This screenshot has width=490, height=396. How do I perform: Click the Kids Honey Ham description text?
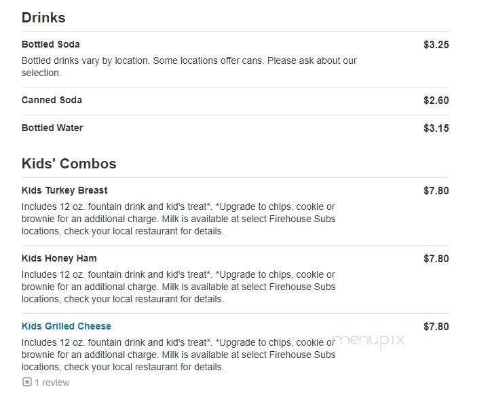pos(178,287)
